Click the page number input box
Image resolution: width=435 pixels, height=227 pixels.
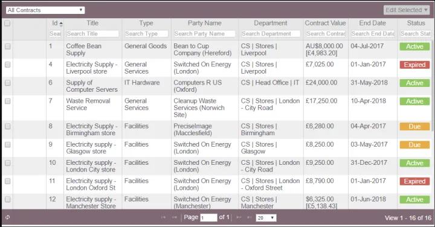[x=208, y=218]
